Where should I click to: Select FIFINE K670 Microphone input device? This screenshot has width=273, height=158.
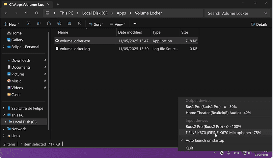click(x=223, y=133)
